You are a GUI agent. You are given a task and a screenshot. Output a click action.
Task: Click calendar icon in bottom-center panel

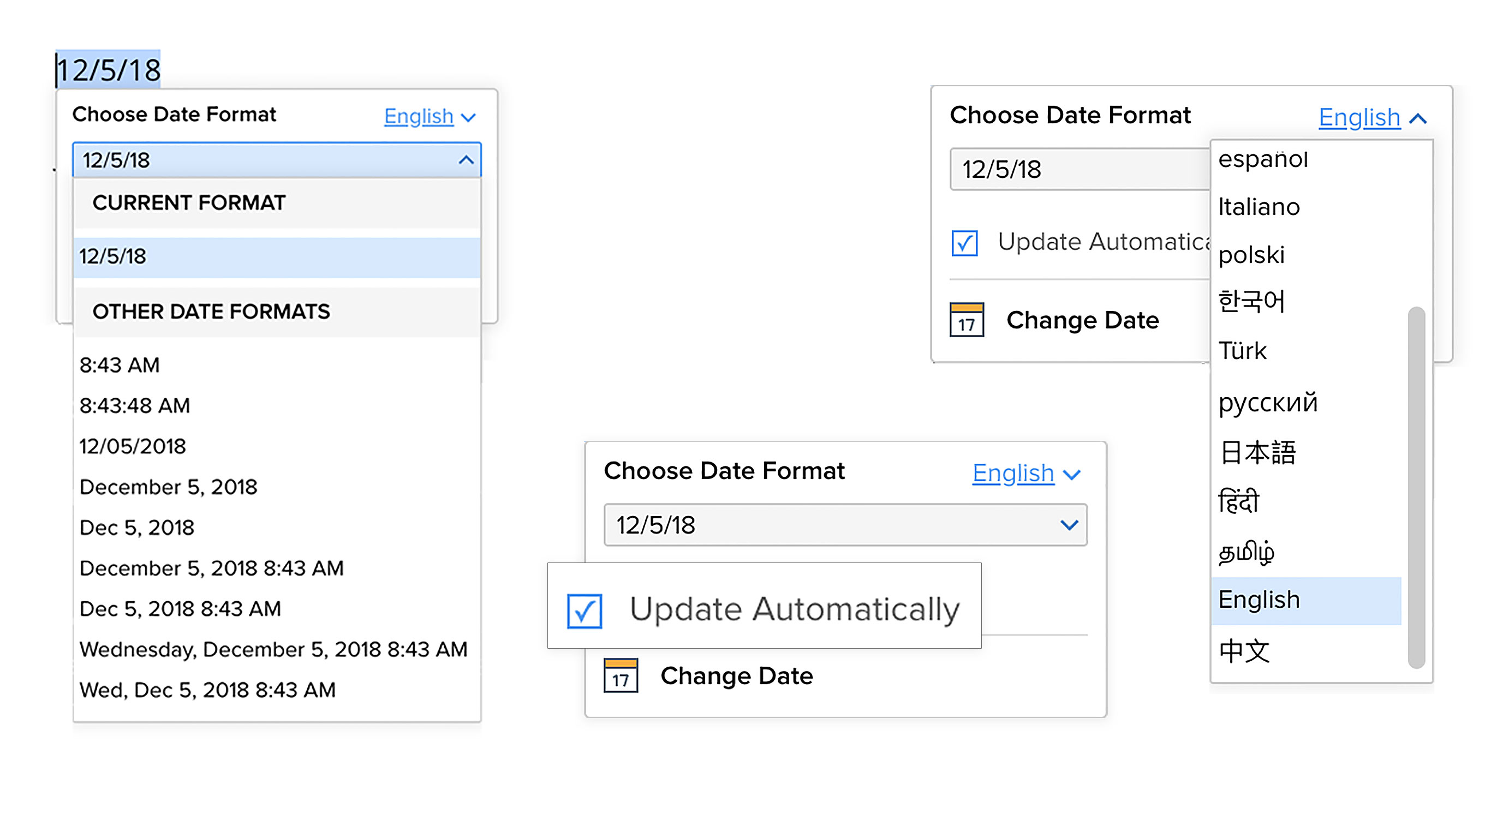coord(621,675)
